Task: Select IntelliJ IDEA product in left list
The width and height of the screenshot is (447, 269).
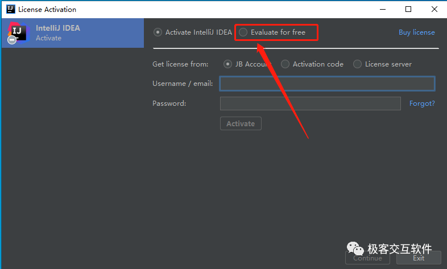Action: tap(73, 33)
